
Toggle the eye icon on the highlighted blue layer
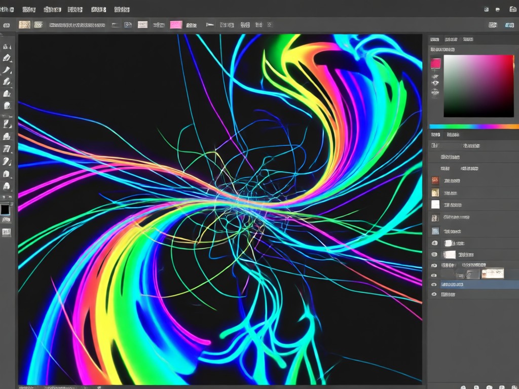pyautogui.click(x=434, y=285)
